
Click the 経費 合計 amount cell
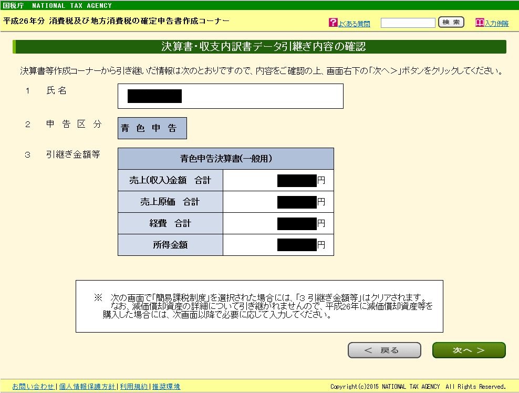(x=278, y=223)
